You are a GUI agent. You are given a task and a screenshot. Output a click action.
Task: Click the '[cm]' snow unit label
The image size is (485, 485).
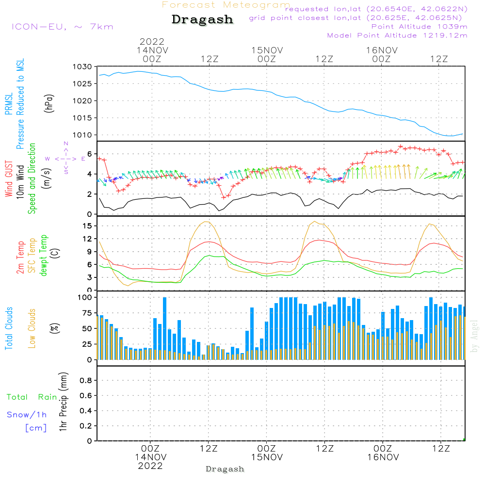click(x=36, y=428)
